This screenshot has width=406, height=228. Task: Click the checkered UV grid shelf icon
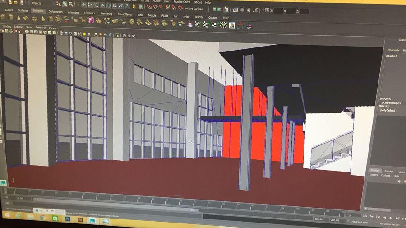232,25
